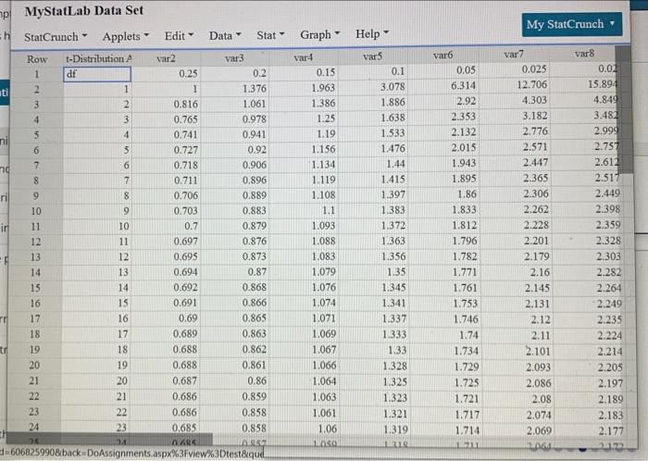The image size is (648, 461).
Task: Open the Stat menu
Action: click(270, 35)
